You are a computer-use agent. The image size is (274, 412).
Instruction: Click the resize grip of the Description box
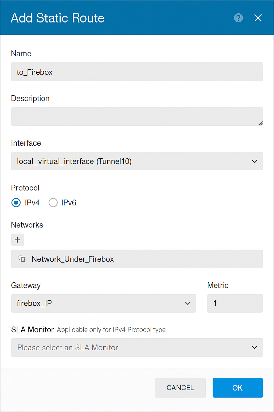260,123
